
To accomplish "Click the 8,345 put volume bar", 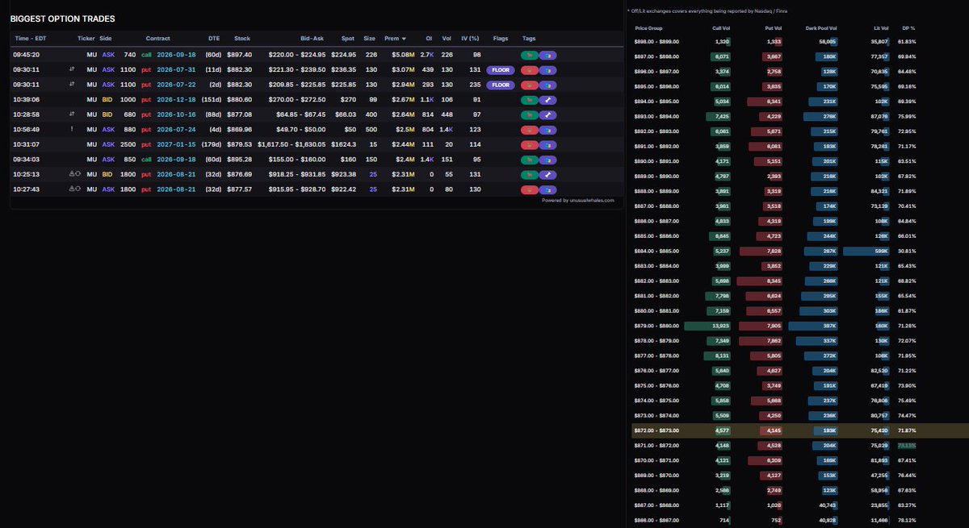I will coord(760,281).
